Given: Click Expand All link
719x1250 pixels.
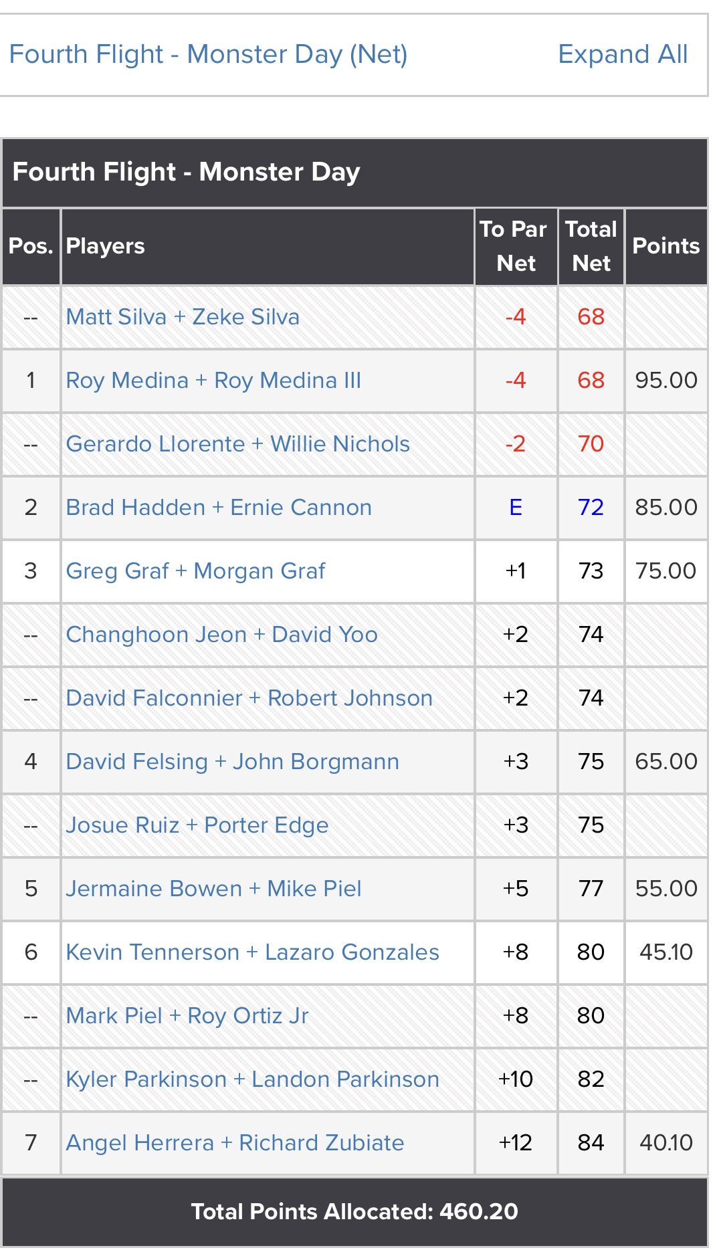Looking at the screenshot, I should pyautogui.click(x=623, y=54).
